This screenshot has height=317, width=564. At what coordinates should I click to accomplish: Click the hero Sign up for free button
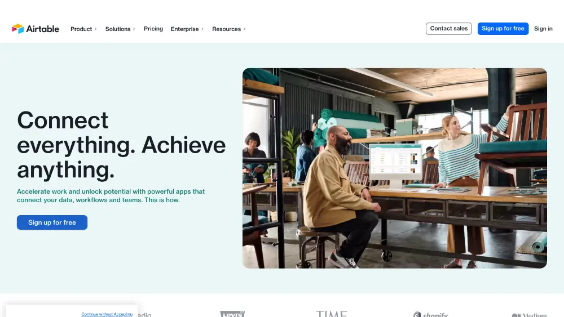(52, 222)
